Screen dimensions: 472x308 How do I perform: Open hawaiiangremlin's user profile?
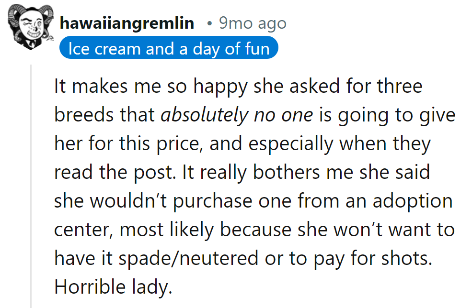pos(127,23)
